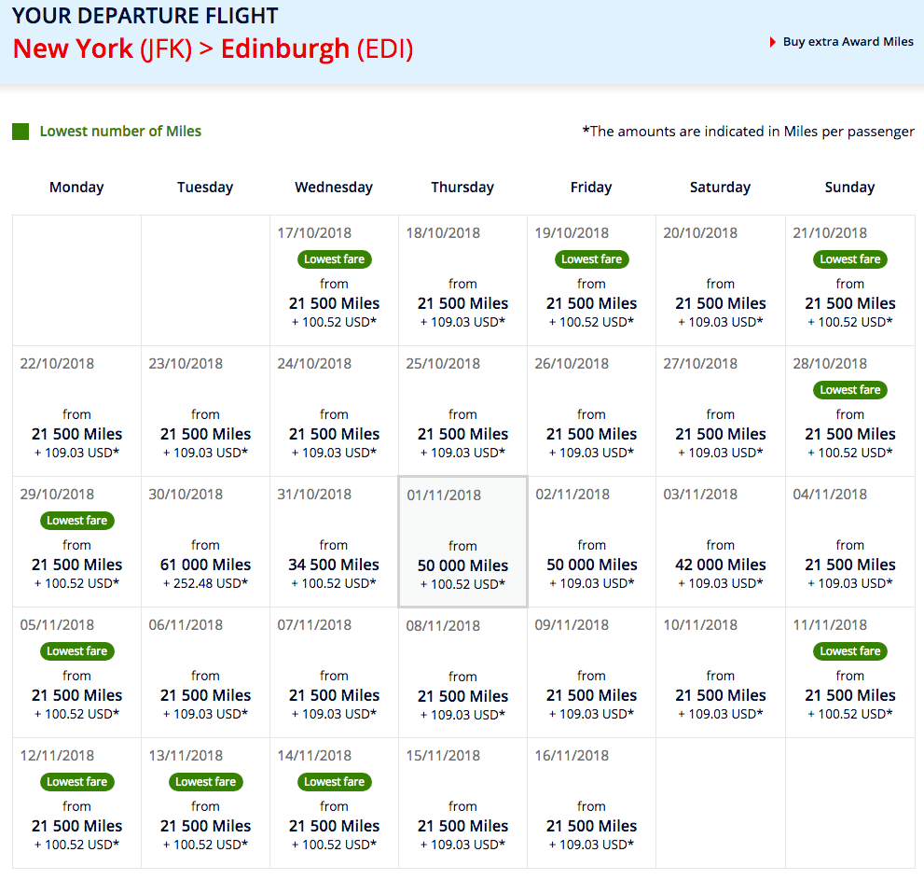Select the 50 000 Miles fare on 02/11/2018

591,565
